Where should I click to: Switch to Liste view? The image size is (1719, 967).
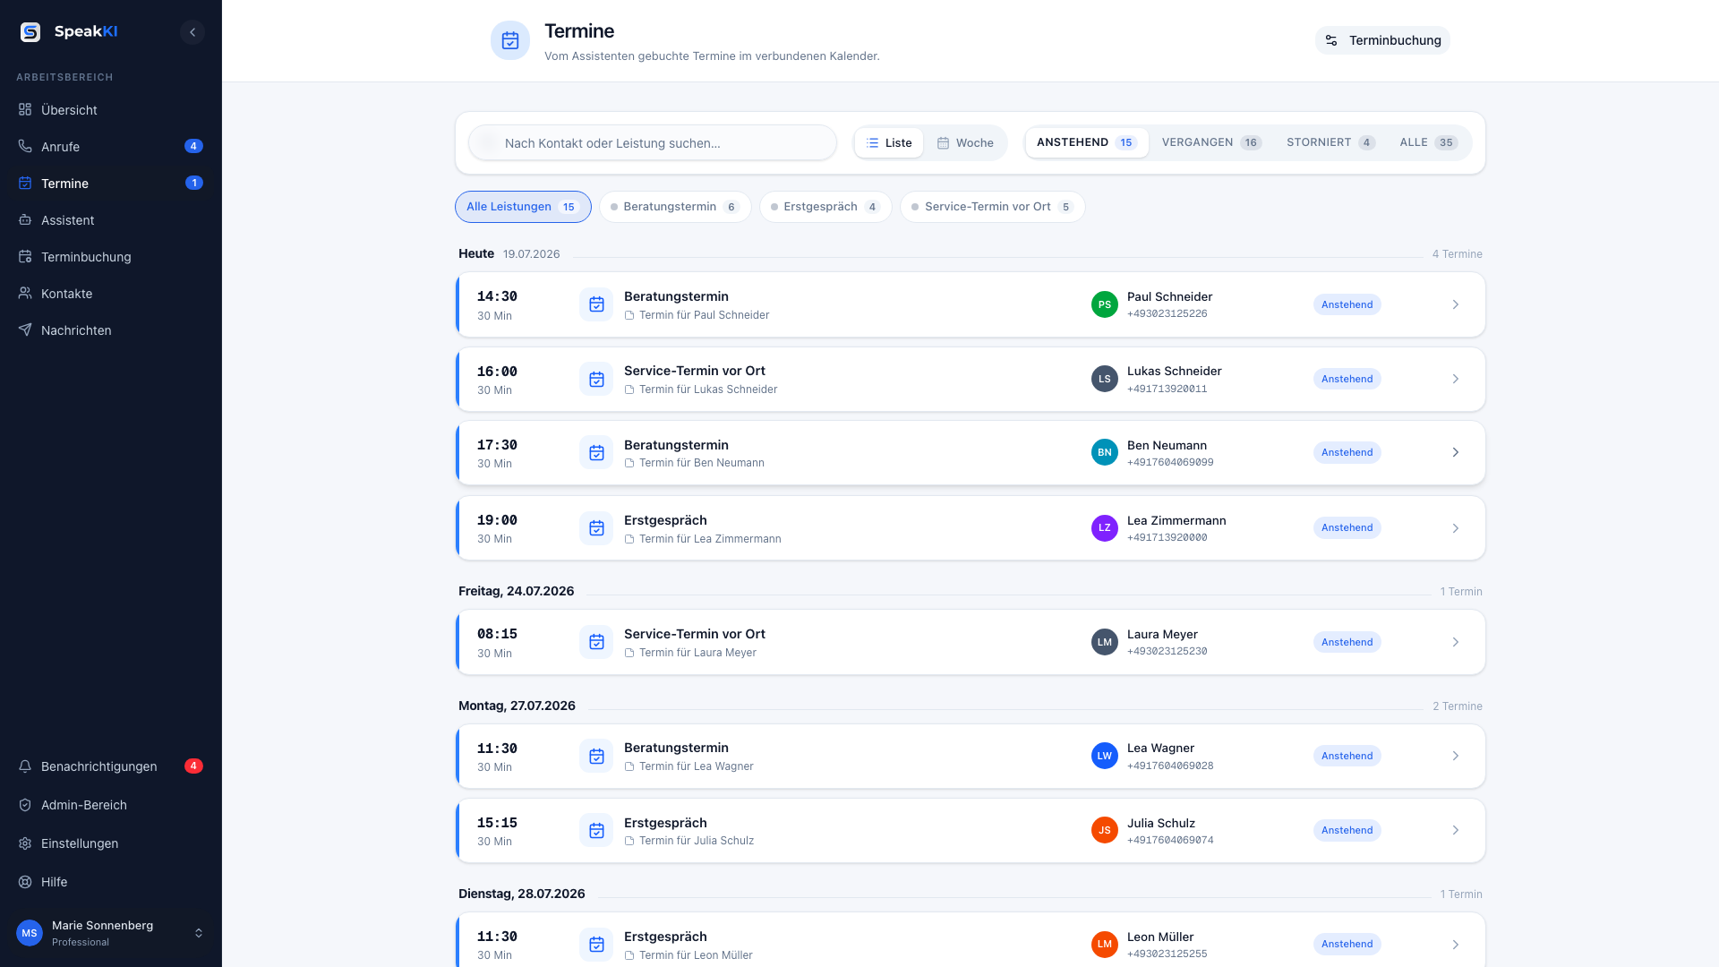[889, 143]
